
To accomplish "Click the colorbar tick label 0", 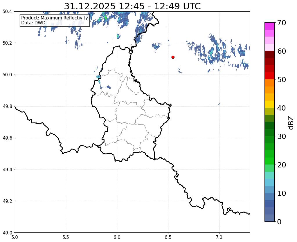I will coord(279,222).
